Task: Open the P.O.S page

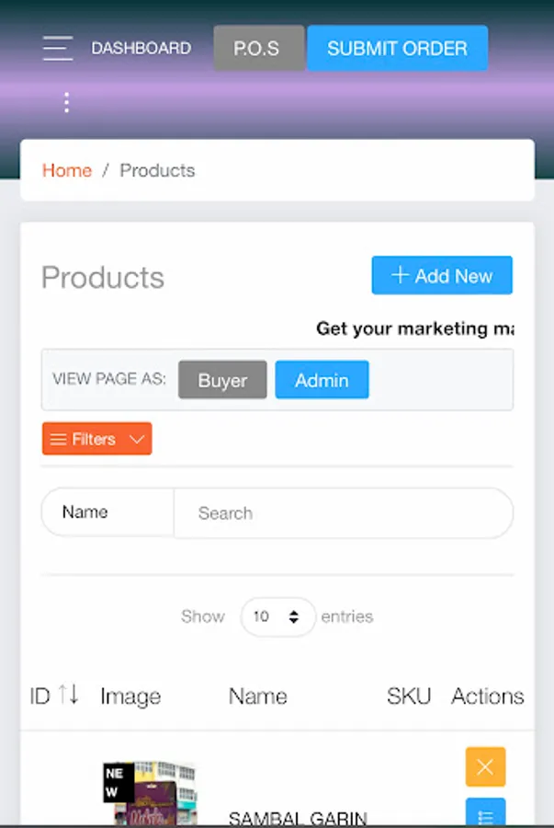Action: tap(258, 48)
